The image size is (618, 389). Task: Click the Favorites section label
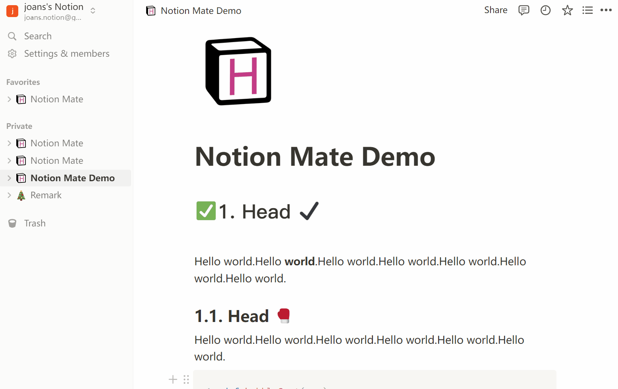pos(23,82)
